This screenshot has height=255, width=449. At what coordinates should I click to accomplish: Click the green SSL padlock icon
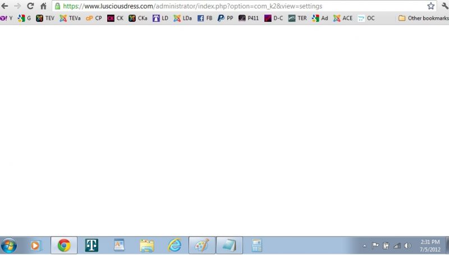[57, 6]
